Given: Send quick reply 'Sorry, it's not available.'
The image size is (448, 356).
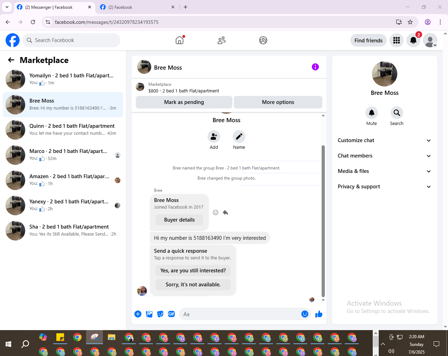Looking at the screenshot, I should (193, 285).
